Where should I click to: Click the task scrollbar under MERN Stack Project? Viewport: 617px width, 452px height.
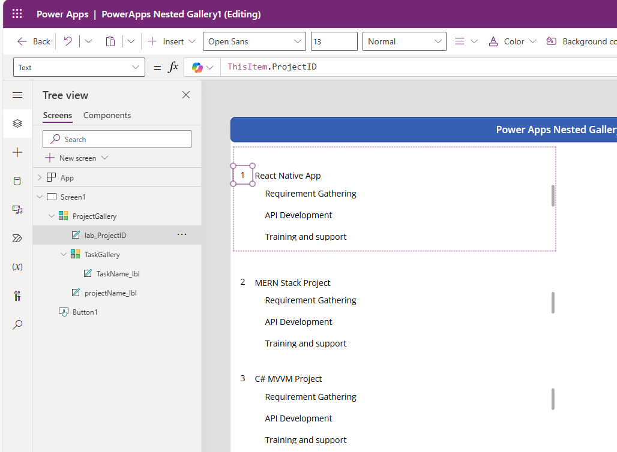tap(553, 303)
